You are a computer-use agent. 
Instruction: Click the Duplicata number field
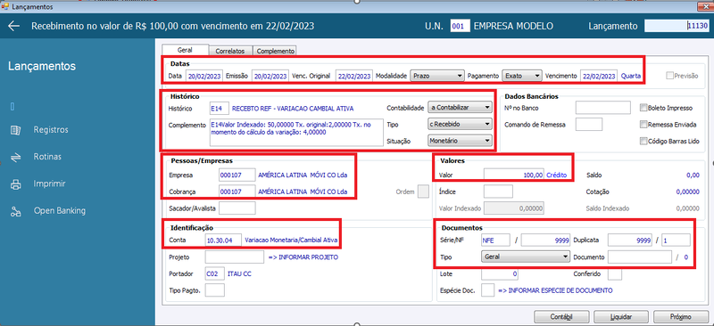631,240
